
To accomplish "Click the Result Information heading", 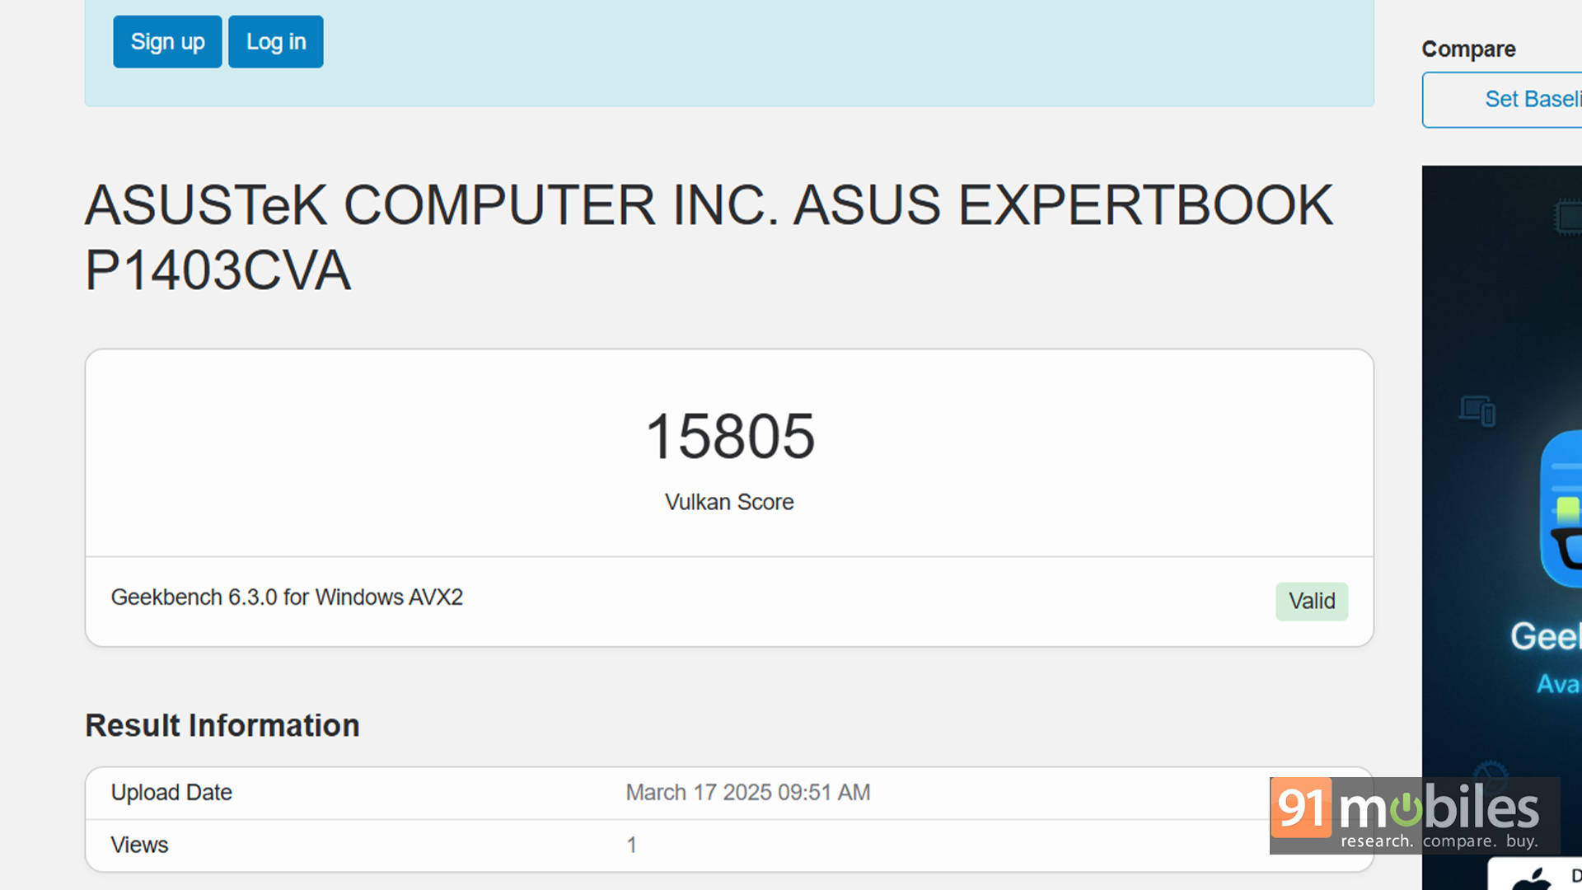I will (x=222, y=725).
